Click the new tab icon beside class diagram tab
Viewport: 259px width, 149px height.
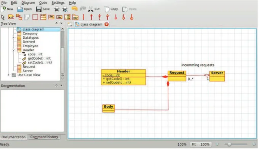pyautogui.click(x=70, y=24)
